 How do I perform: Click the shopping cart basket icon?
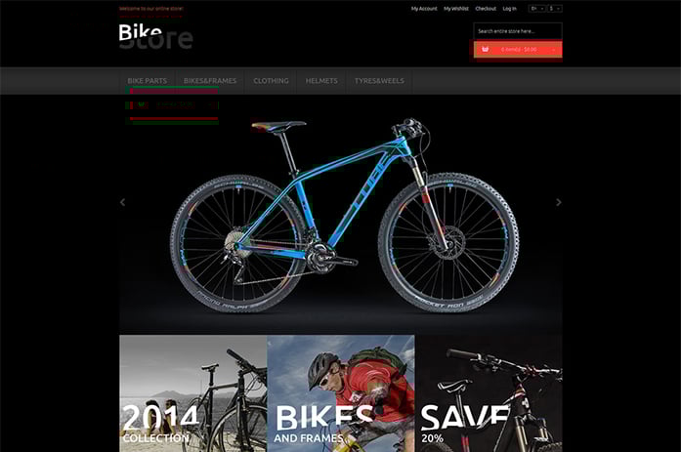tap(486, 49)
